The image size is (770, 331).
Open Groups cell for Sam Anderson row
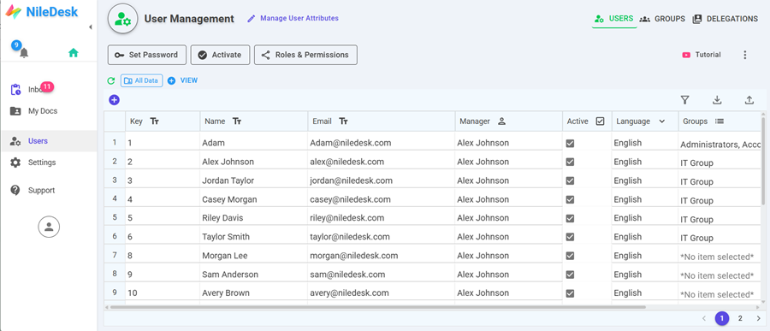click(x=720, y=275)
